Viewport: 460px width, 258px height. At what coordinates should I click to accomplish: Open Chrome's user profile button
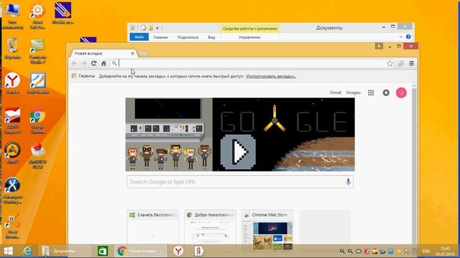point(379,46)
